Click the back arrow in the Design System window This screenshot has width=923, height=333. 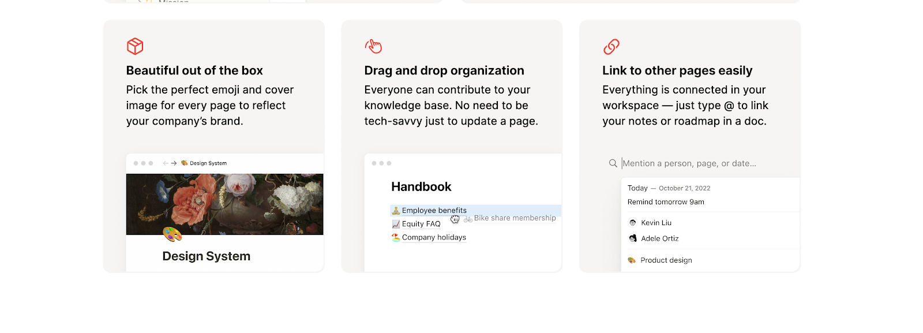(x=166, y=163)
